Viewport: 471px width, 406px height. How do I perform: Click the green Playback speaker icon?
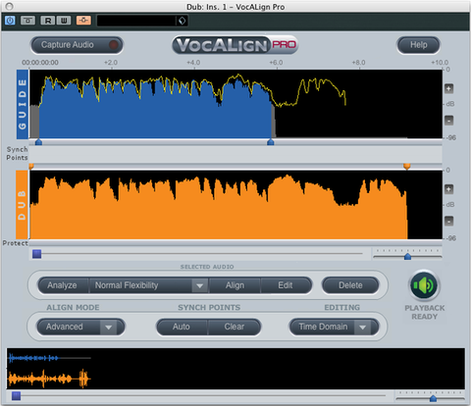coord(424,285)
